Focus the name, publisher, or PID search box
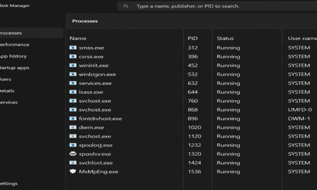 tap(217, 6)
